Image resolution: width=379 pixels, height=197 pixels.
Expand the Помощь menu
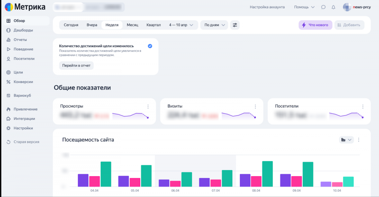point(304,7)
